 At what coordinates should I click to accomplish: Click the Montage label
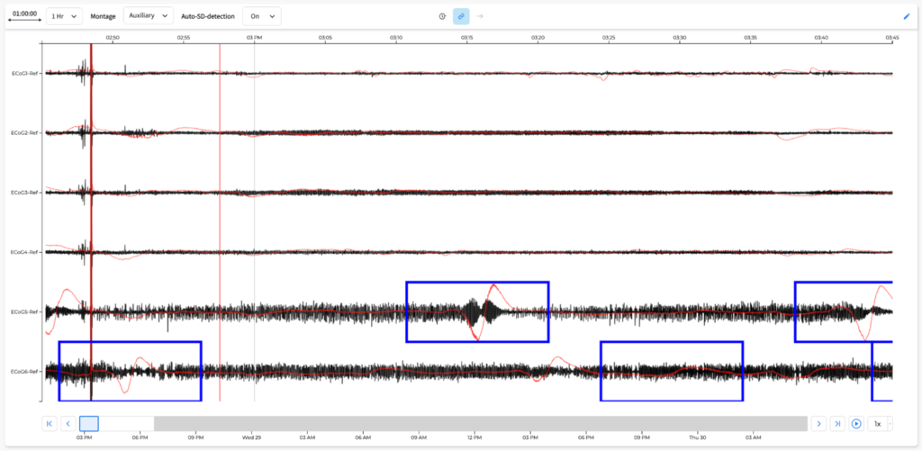point(103,16)
